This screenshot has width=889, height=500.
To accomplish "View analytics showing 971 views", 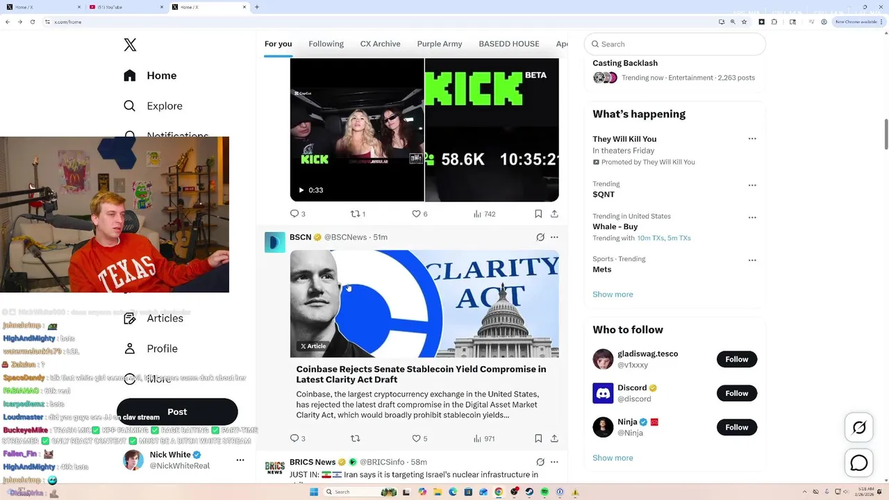I will pyautogui.click(x=484, y=438).
